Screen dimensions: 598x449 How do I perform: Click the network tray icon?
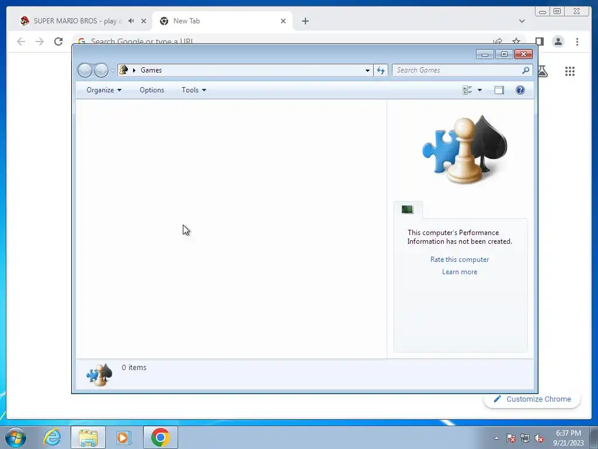click(525, 438)
